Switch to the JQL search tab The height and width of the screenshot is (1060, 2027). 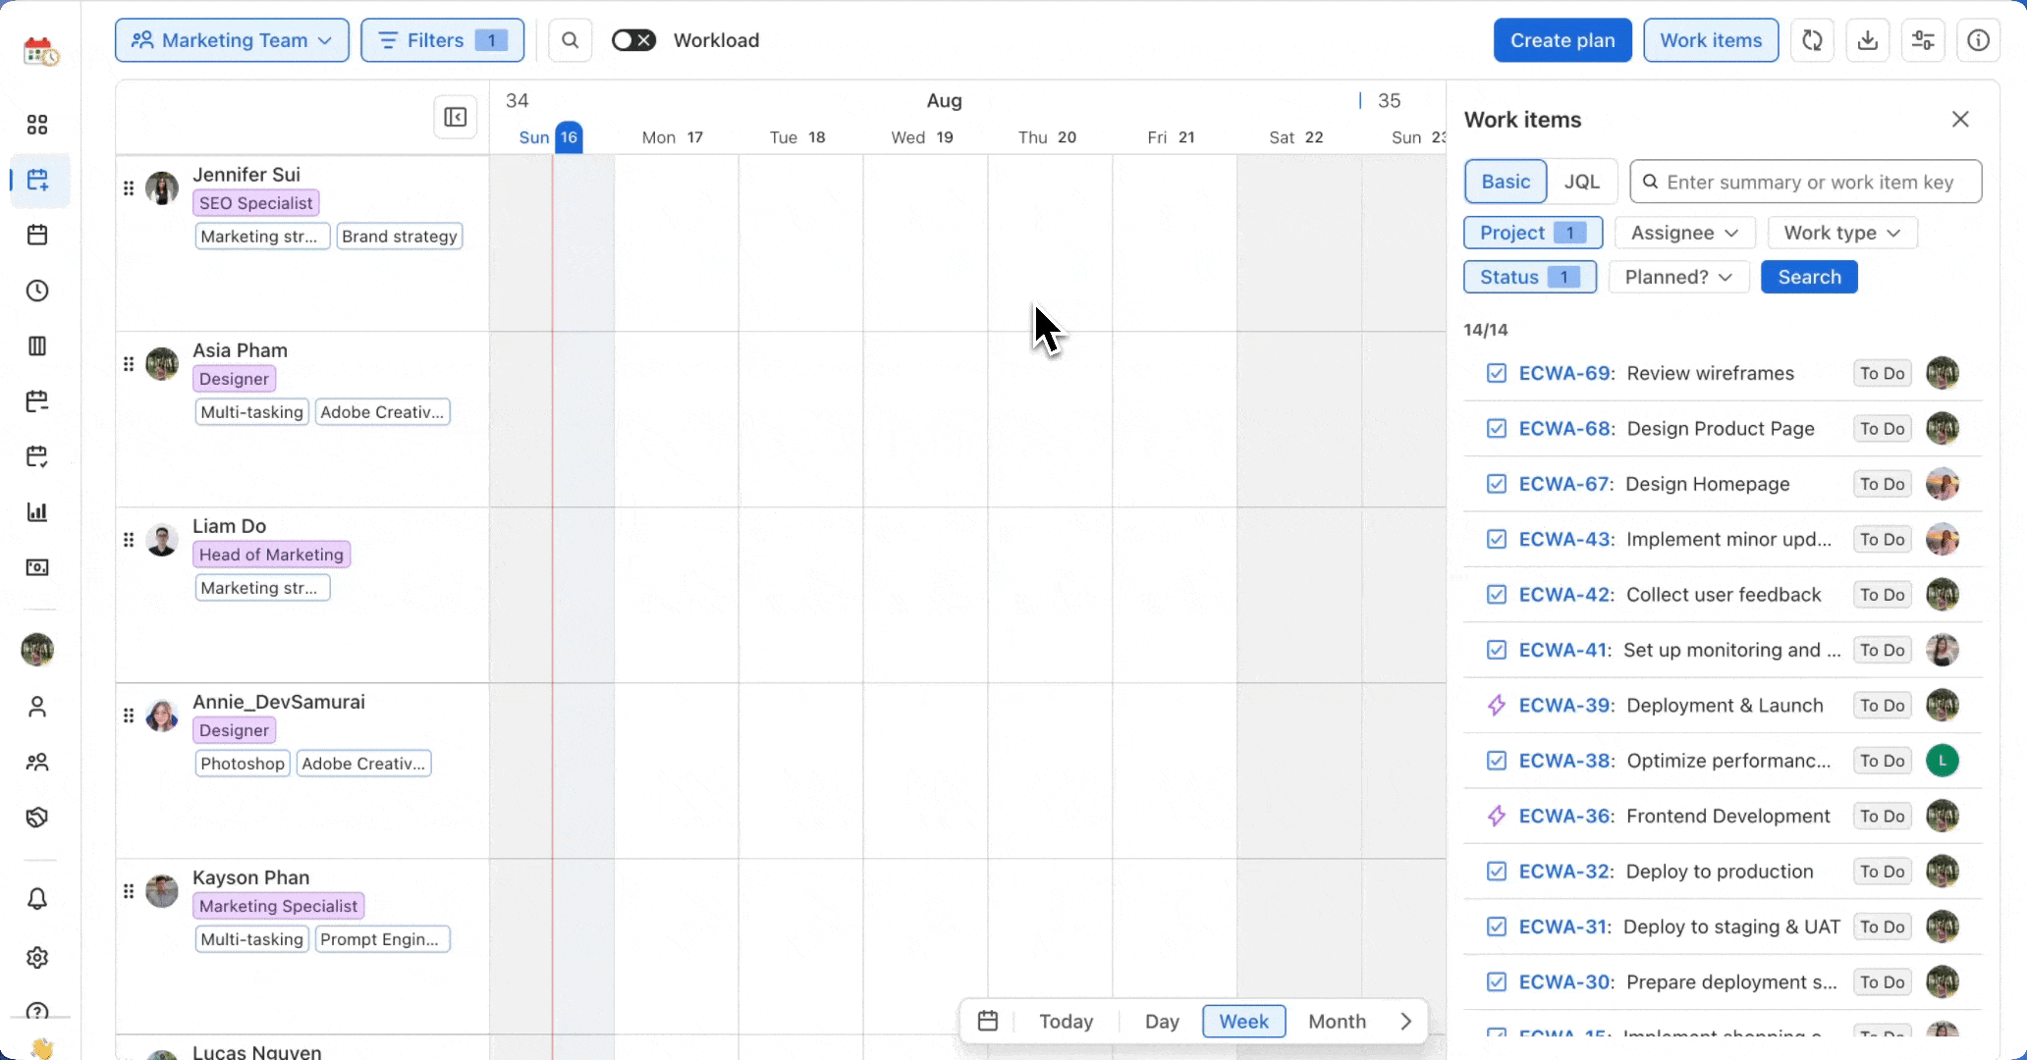(1582, 182)
